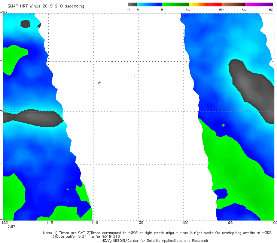This screenshot has height=243, width=277.
Task: Click the longitude label "-115"
Action: tap(48, 223)
